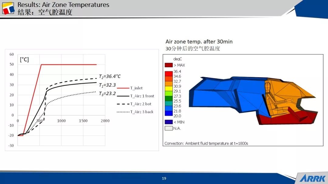This screenshot has width=328, height=184.
Task: Click the T_Airz 1 front solid legend marker
Action: [x=123, y=96]
